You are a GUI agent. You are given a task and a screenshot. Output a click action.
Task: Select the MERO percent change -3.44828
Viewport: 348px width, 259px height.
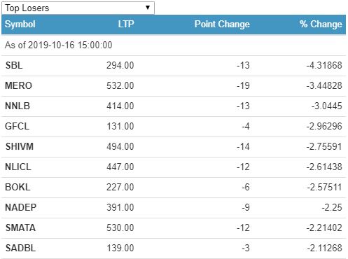click(324, 85)
